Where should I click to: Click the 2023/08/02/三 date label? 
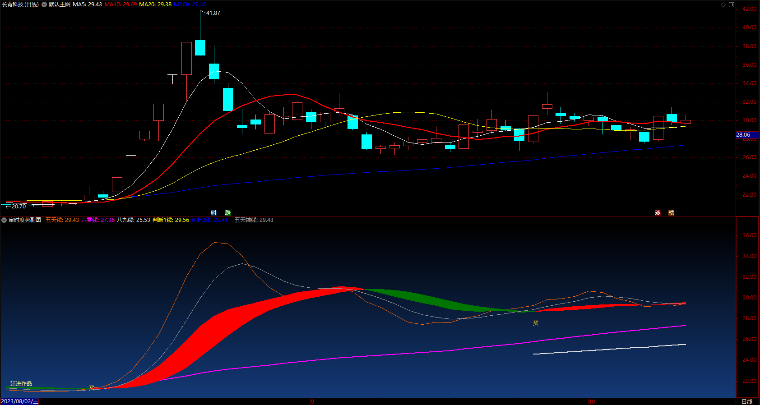20,401
